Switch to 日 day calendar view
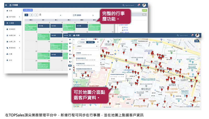Screen dimensions: 209x119 point(36,15)
